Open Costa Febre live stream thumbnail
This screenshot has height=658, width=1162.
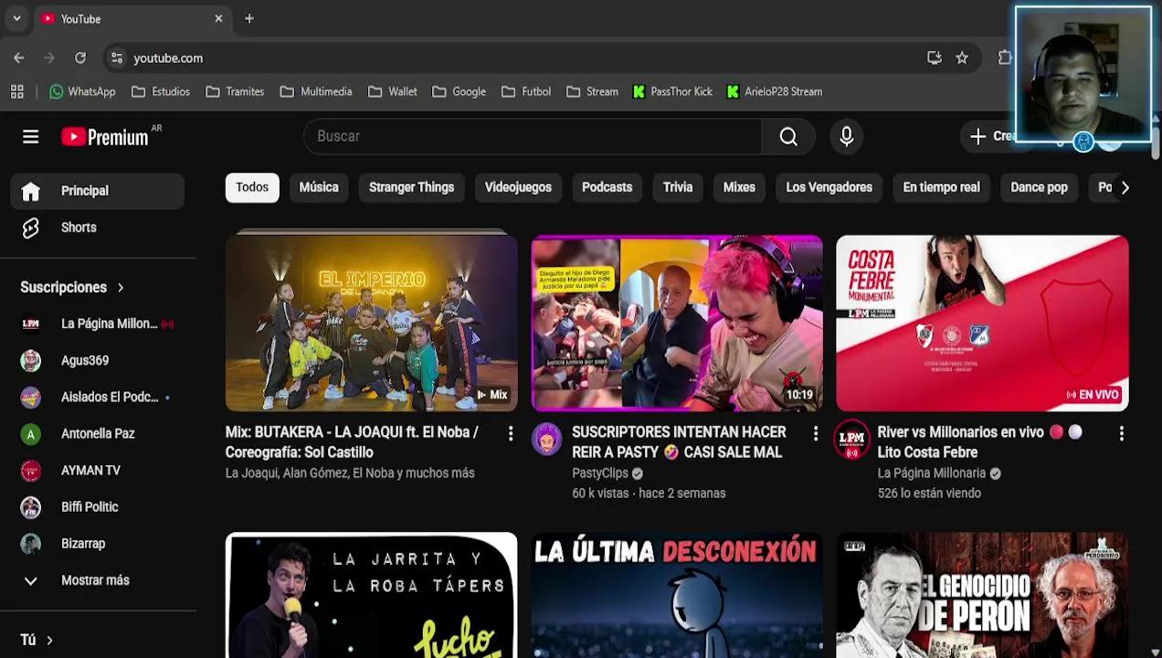coord(982,324)
